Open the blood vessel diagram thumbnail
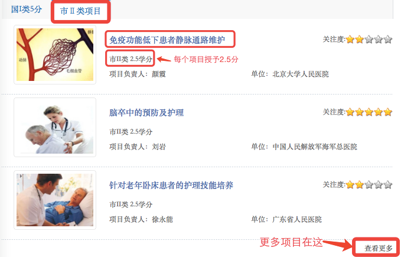The image size is (401, 257). pyautogui.click(x=55, y=54)
